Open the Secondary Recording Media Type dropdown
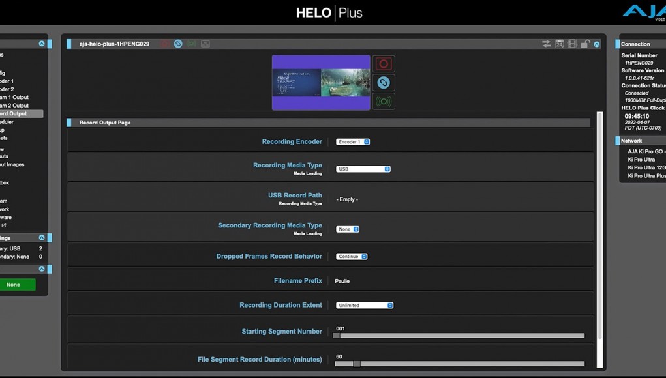This screenshot has height=378, width=666. click(348, 229)
